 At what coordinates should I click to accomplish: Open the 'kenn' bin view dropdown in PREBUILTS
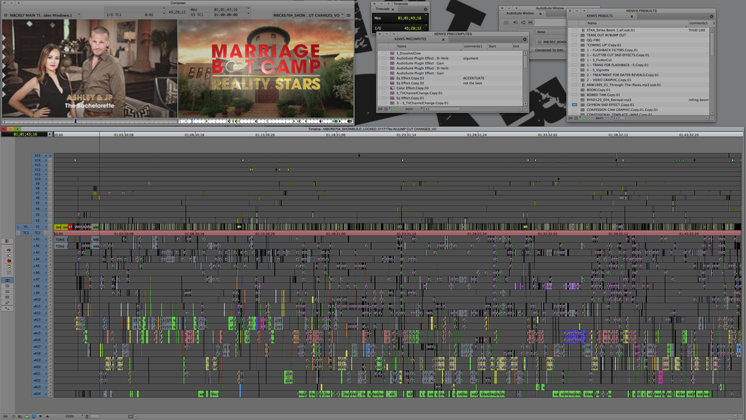coord(600,118)
